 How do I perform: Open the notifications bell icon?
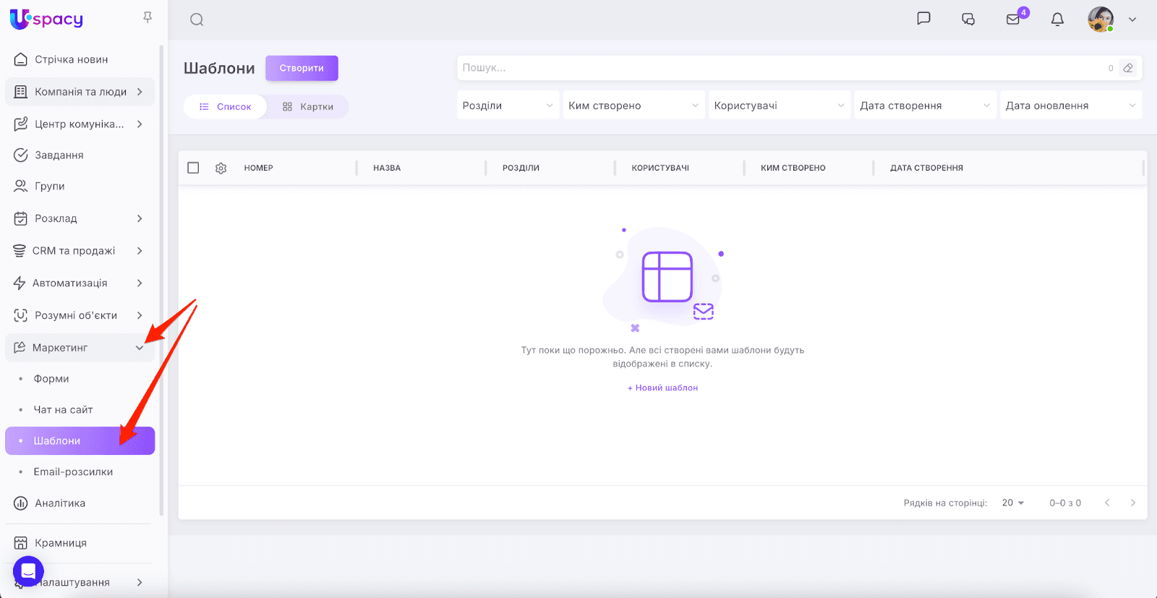(x=1057, y=20)
